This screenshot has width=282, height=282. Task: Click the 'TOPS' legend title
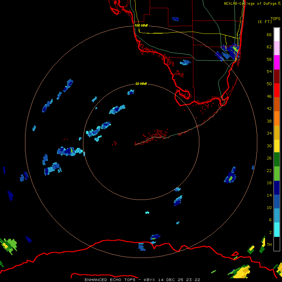click(275, 19)
